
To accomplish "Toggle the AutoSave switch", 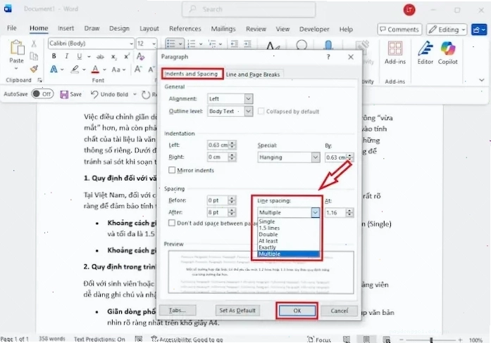I will coord(42,94).
